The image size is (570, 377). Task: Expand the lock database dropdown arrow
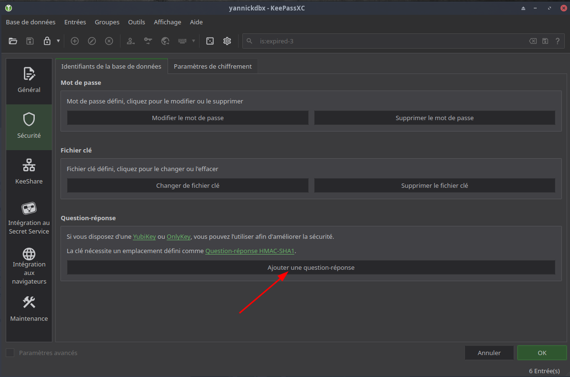coord(58,41)
